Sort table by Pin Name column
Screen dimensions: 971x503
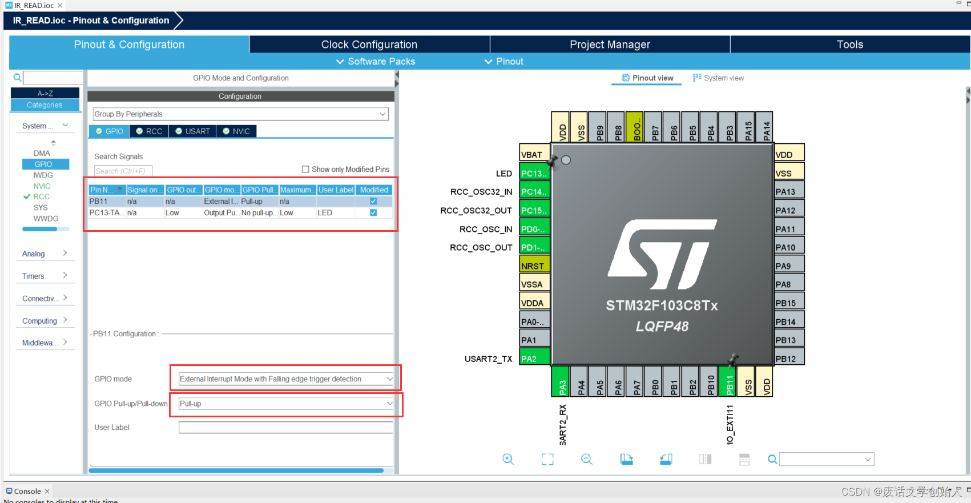107,190
